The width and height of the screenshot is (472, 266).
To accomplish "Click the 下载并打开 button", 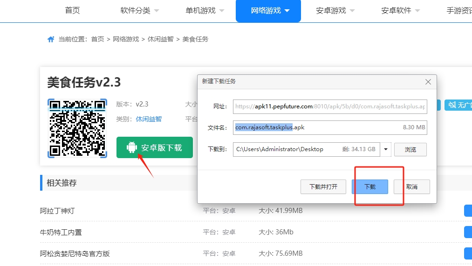I will tap(323, 187).
